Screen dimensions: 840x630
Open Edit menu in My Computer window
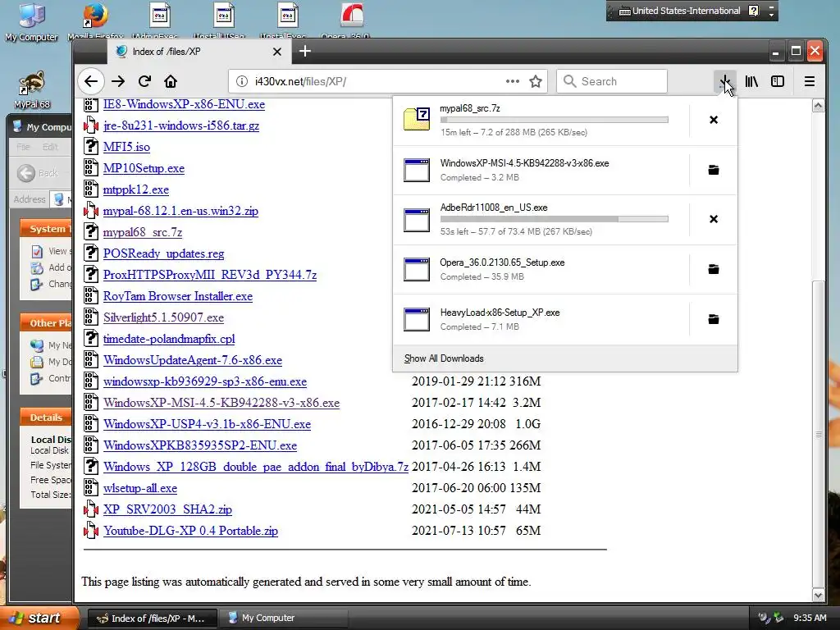(x=50, y=147)
